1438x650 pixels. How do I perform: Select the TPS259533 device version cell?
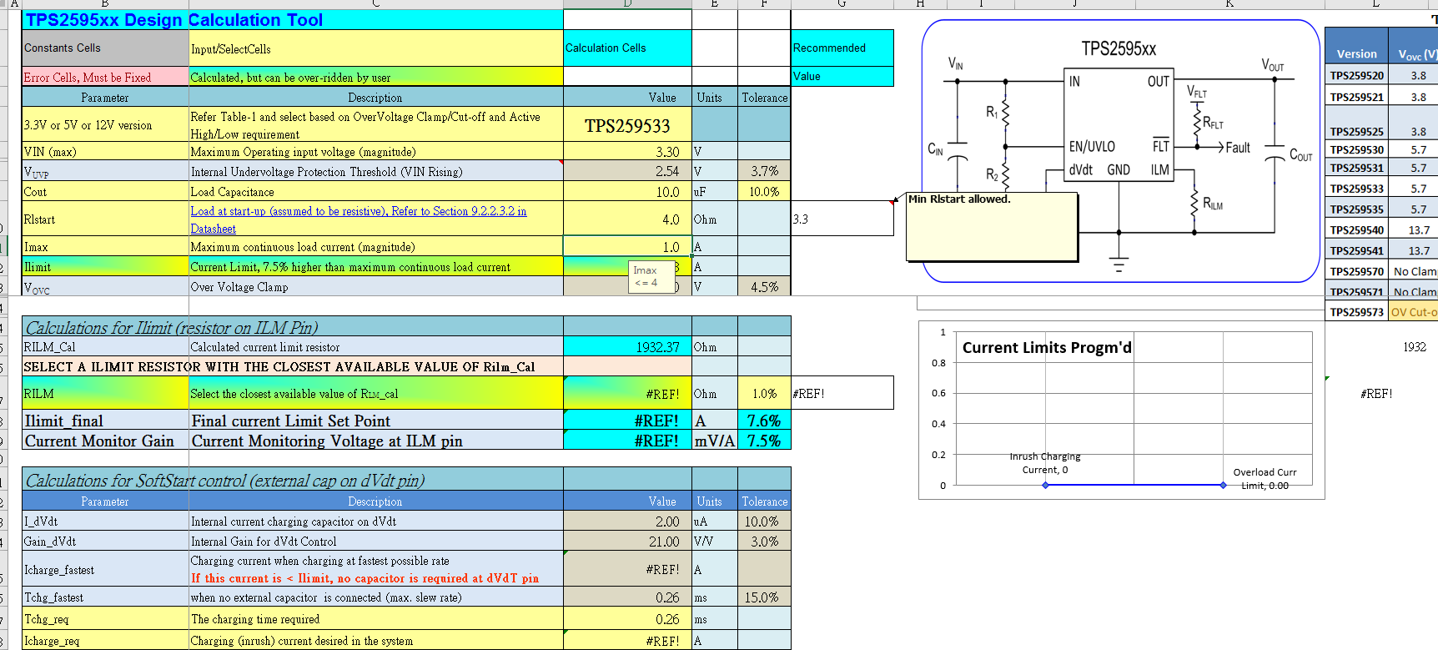tap(627, 125)
